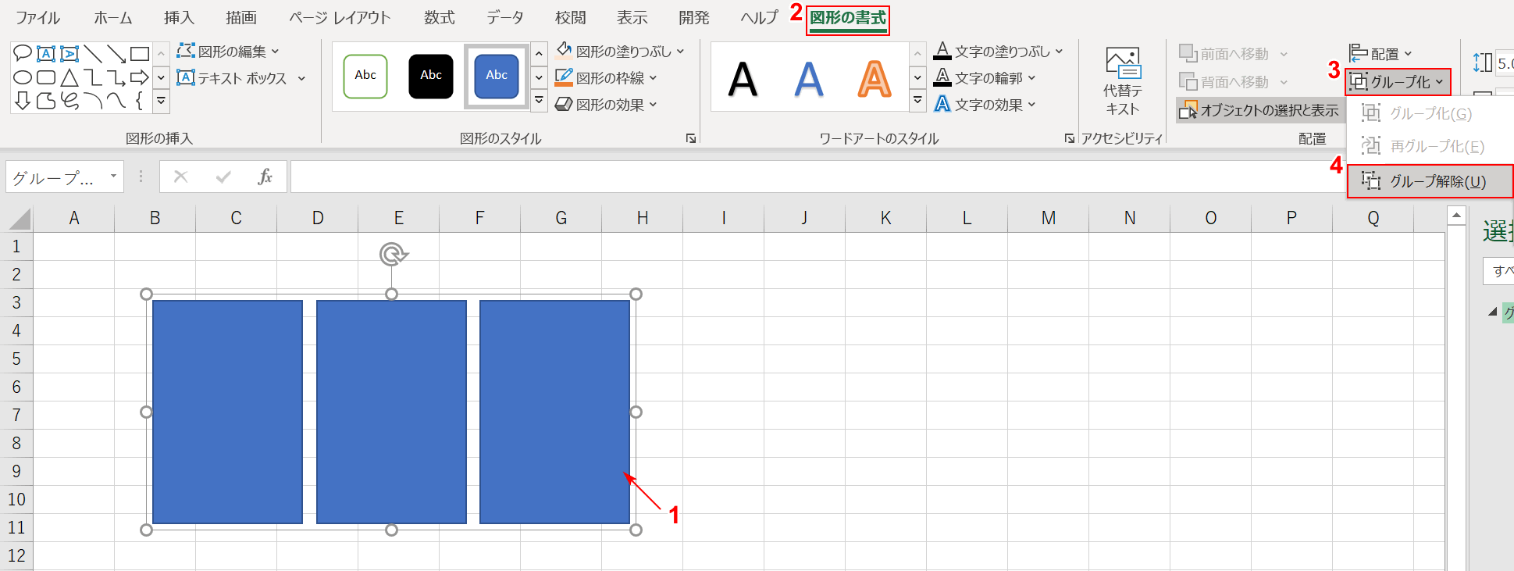Click the select-all corner triangle
Viewport: 1514px width, 571px height.
[x=19, y=218]
